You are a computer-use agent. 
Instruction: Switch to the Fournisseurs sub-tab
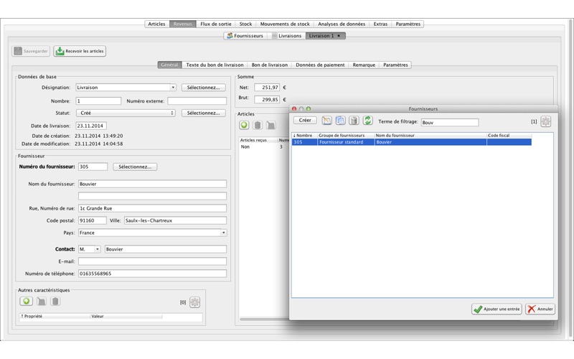tap(245, 36)
